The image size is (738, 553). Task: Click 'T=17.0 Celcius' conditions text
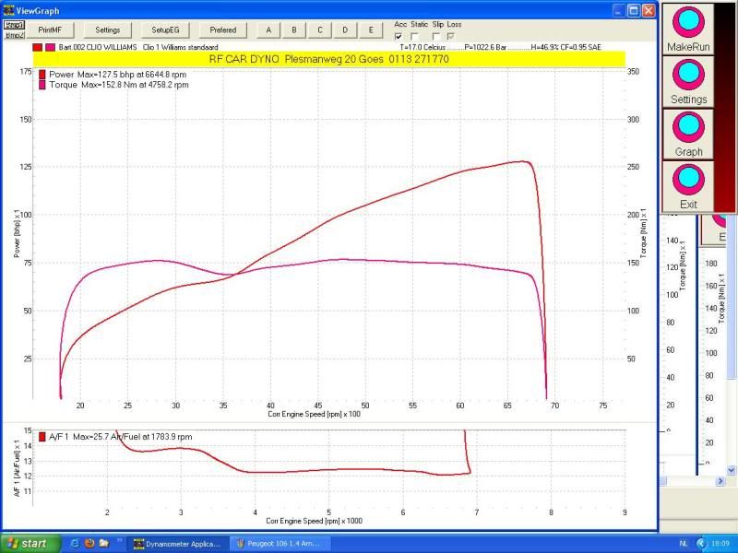pos(423,48)
